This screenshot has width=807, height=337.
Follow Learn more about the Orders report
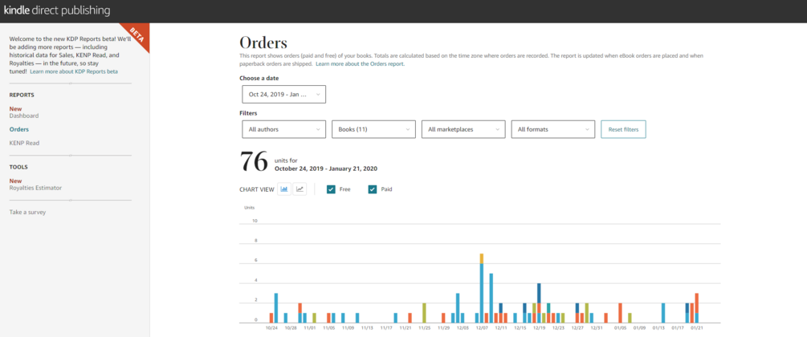(x=360, y=64)
